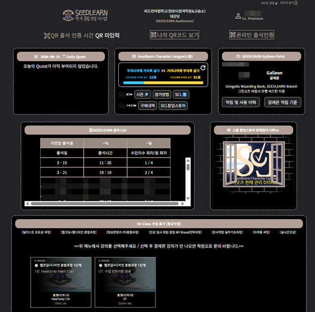Screen dimensions: 315x312
Task: Open the OT 수업 진행사항 안내 lecture thumbnail
Action: [x=125, y=282]
